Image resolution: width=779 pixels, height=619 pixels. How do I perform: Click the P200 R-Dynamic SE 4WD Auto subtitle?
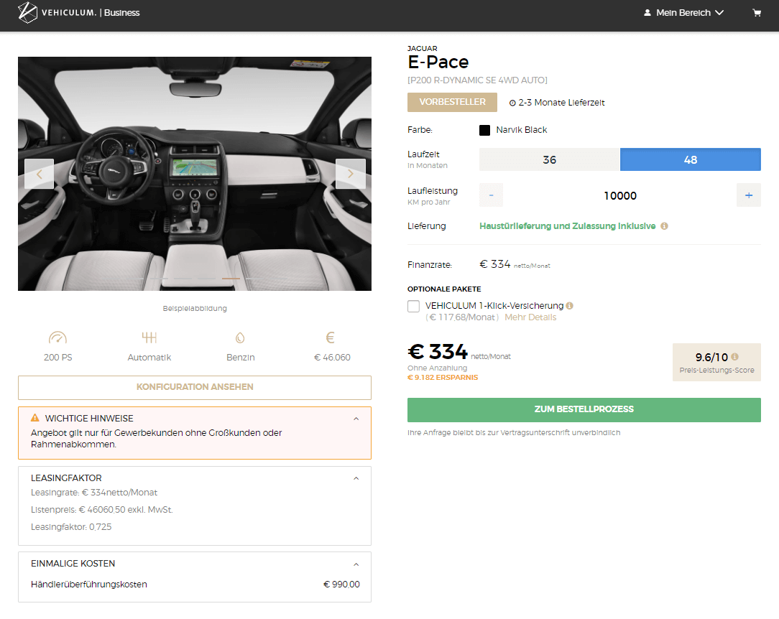coord(477,80)
